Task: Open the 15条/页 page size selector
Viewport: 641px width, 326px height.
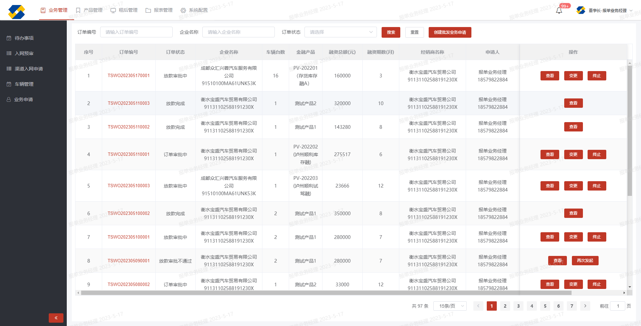Action: pyautogui.click(x=450, y=306)
